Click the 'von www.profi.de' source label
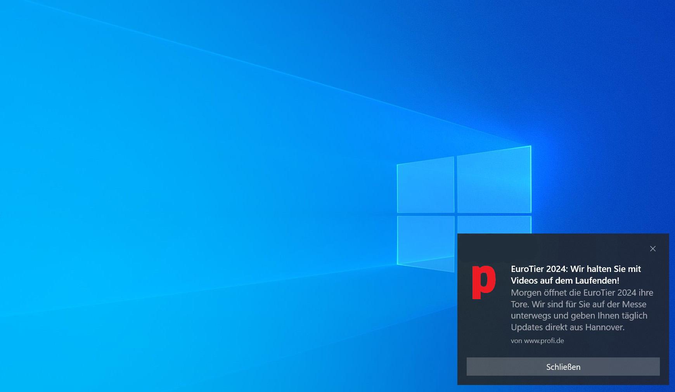 pyautogui.click(x=537, y=341)
